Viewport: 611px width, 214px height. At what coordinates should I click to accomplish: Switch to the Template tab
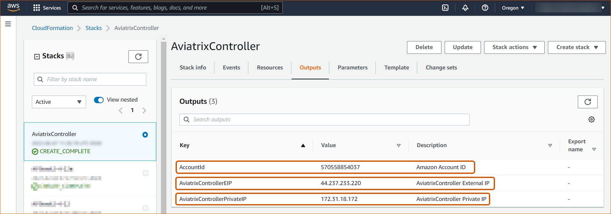pyautogui.click(x=396, y=68)
